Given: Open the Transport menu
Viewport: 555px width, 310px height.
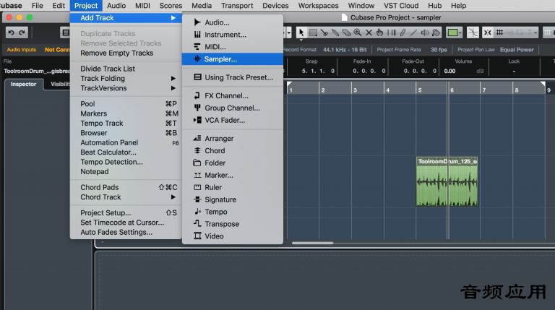Looking at the screenshot, I should (x=237, y=6).
